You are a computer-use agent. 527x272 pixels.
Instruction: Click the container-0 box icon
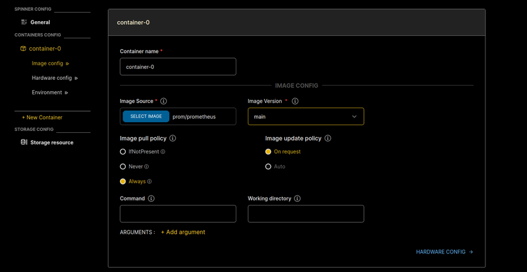click(23, 49)
